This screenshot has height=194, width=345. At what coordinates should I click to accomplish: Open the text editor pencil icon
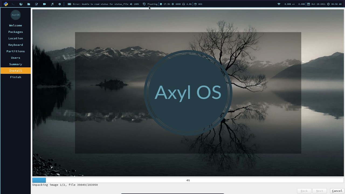(x=36, y=4)
